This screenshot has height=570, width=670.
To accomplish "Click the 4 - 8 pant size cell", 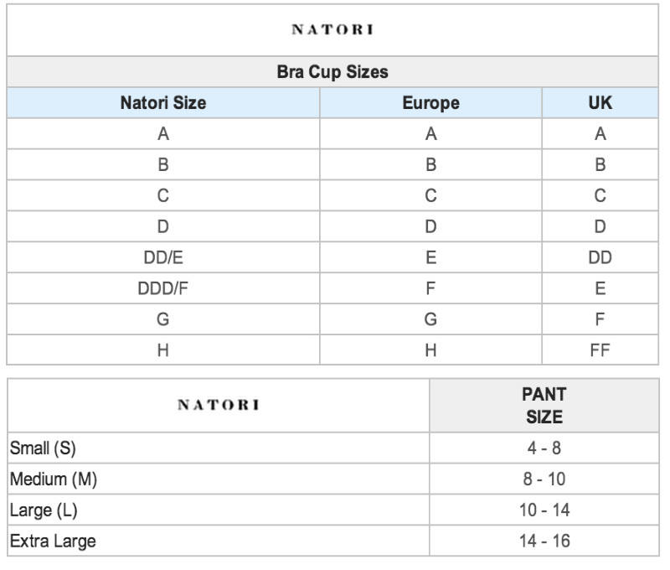I will 544,448.
